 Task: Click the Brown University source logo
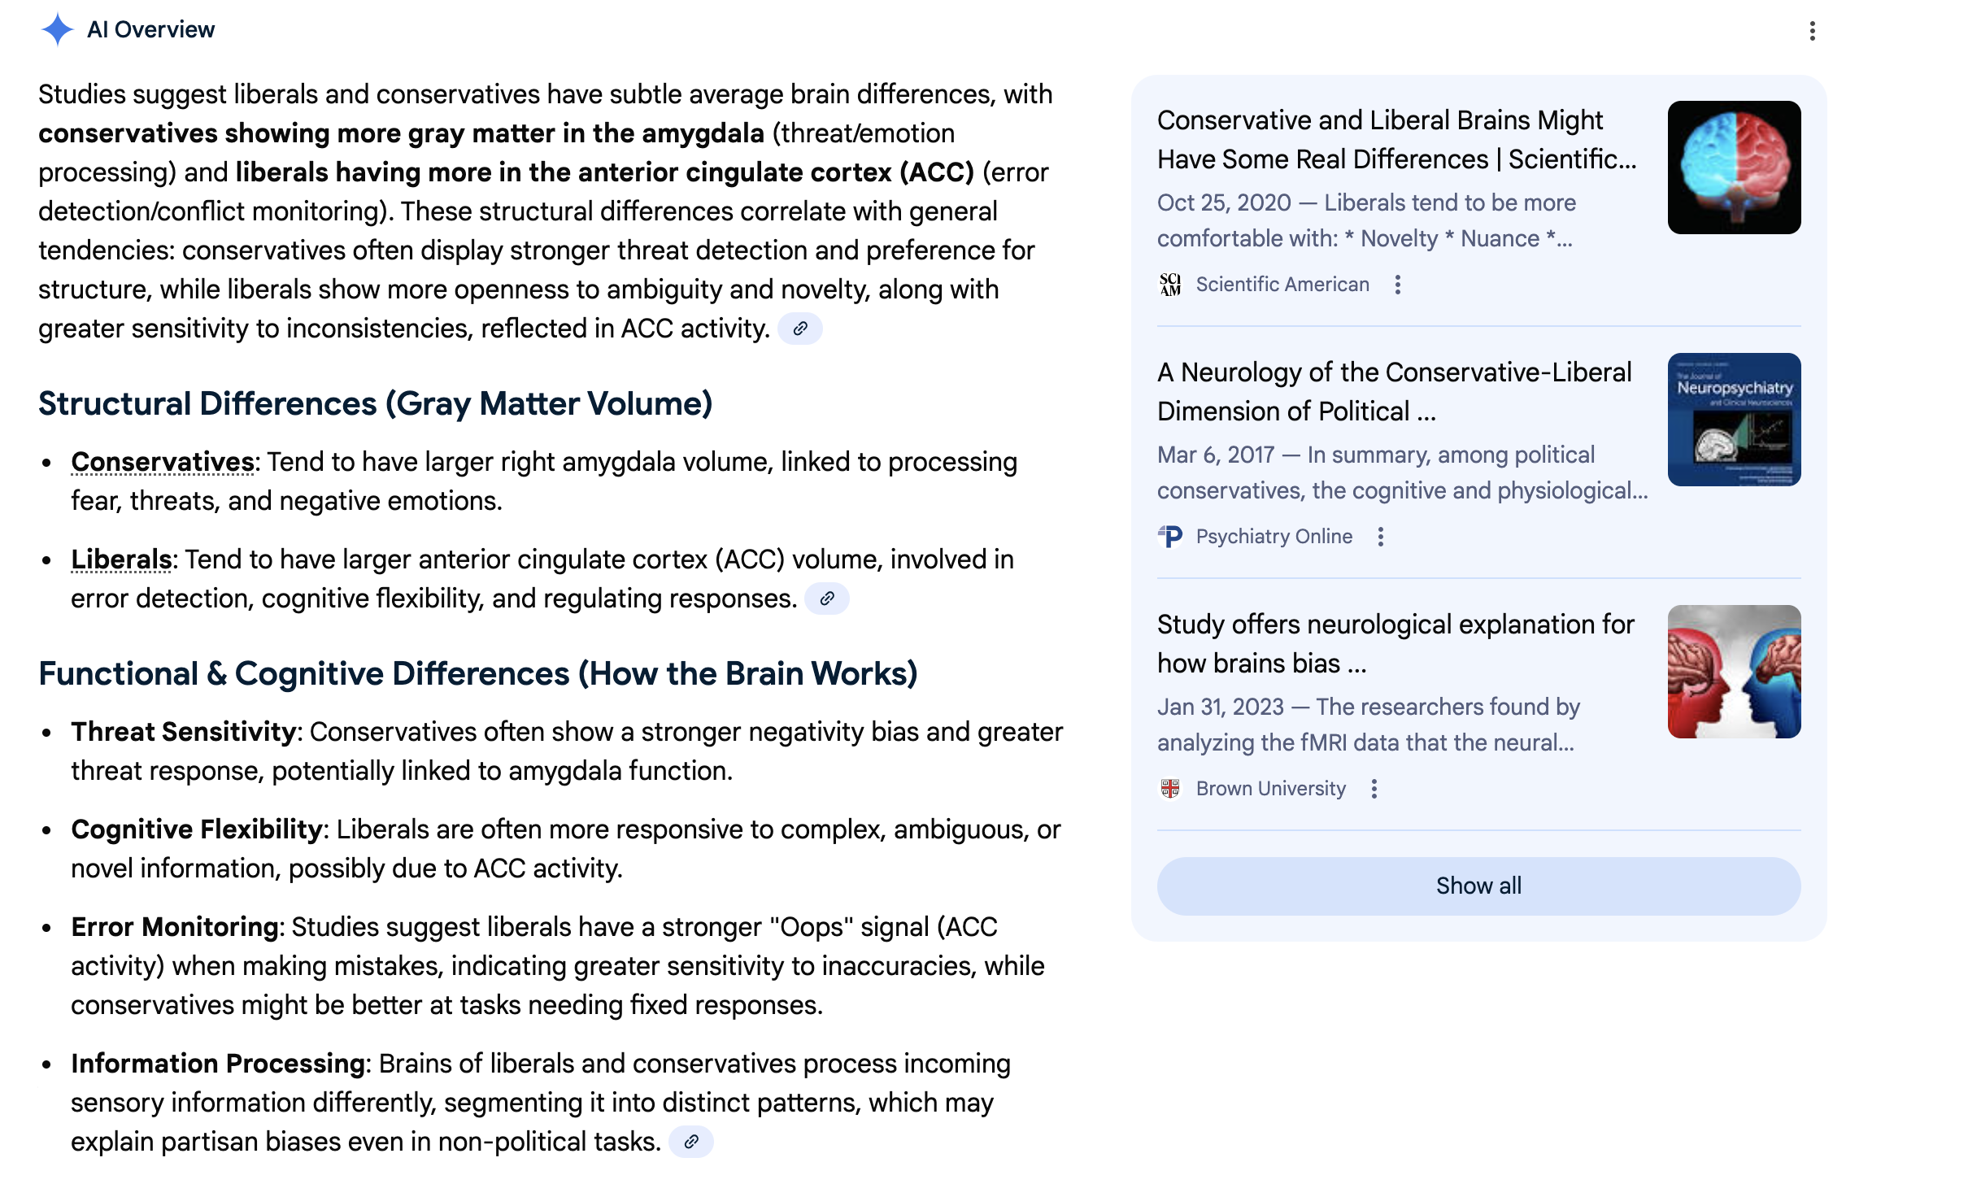pyautogui.click(x=1170, y=789)
